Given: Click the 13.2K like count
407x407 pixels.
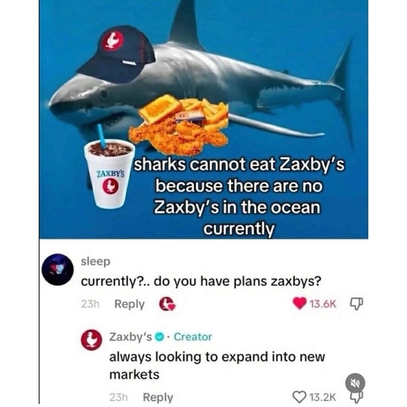Looking at the screenshot, I should tap(323, 397).
